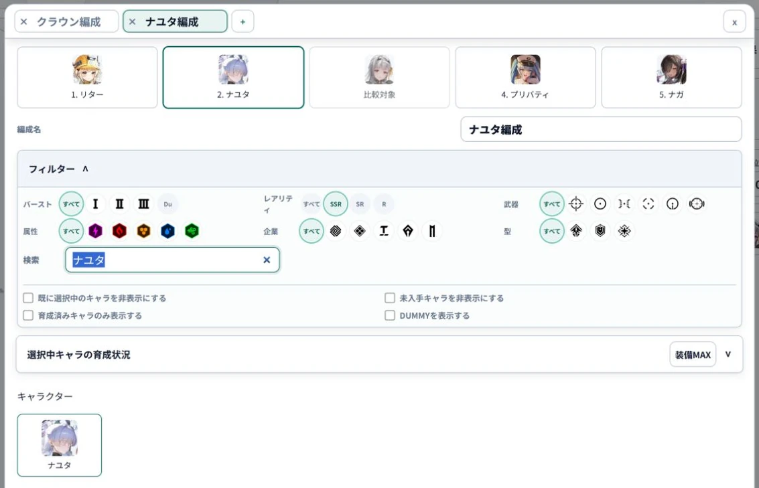The width and height of the screenshot is (759, 488).
Task: Switch to クラウン編成 tab
Action: click(69, 22)
